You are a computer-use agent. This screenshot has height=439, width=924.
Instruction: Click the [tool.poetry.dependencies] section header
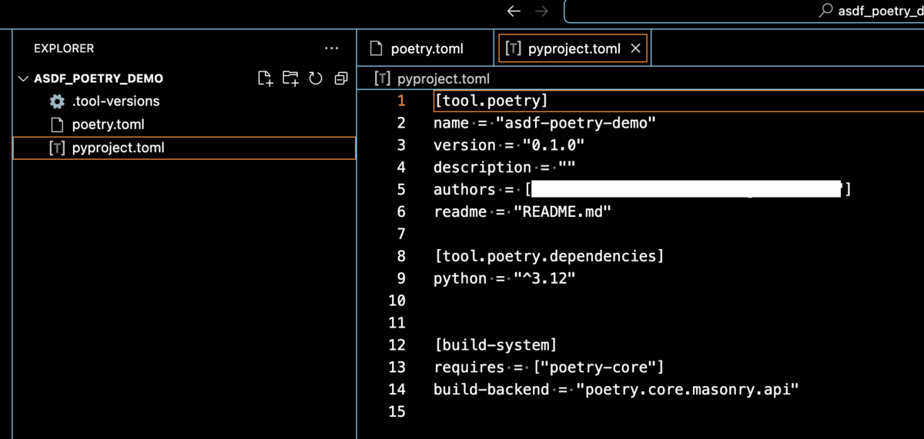pos(549,256)
